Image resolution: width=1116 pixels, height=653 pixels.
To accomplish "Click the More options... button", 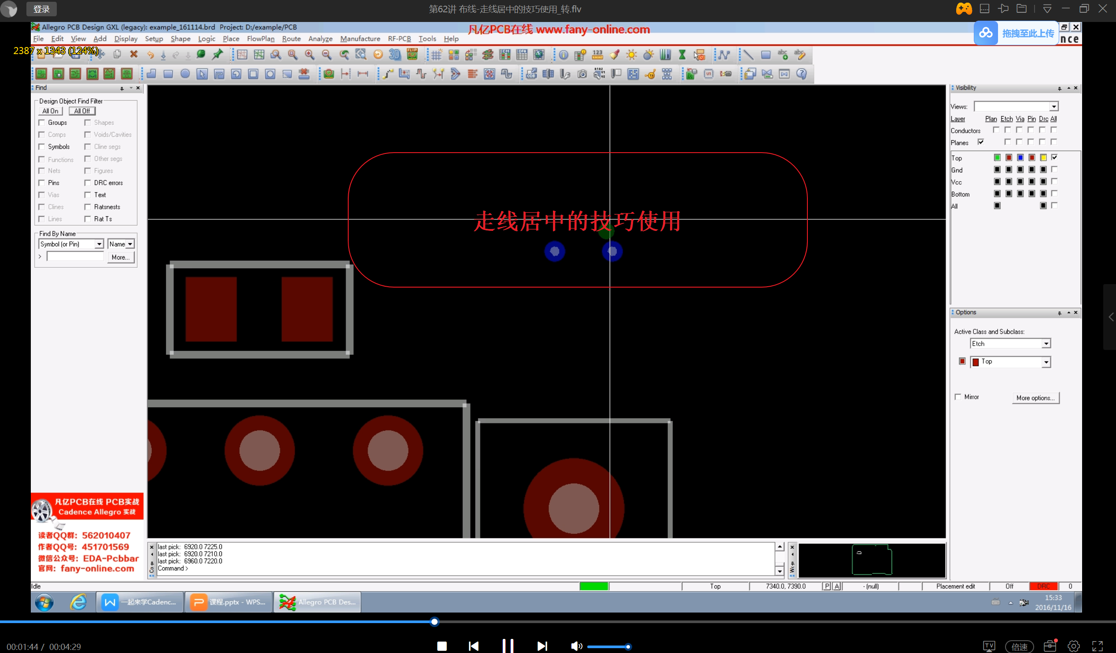I will [1035, 398].
